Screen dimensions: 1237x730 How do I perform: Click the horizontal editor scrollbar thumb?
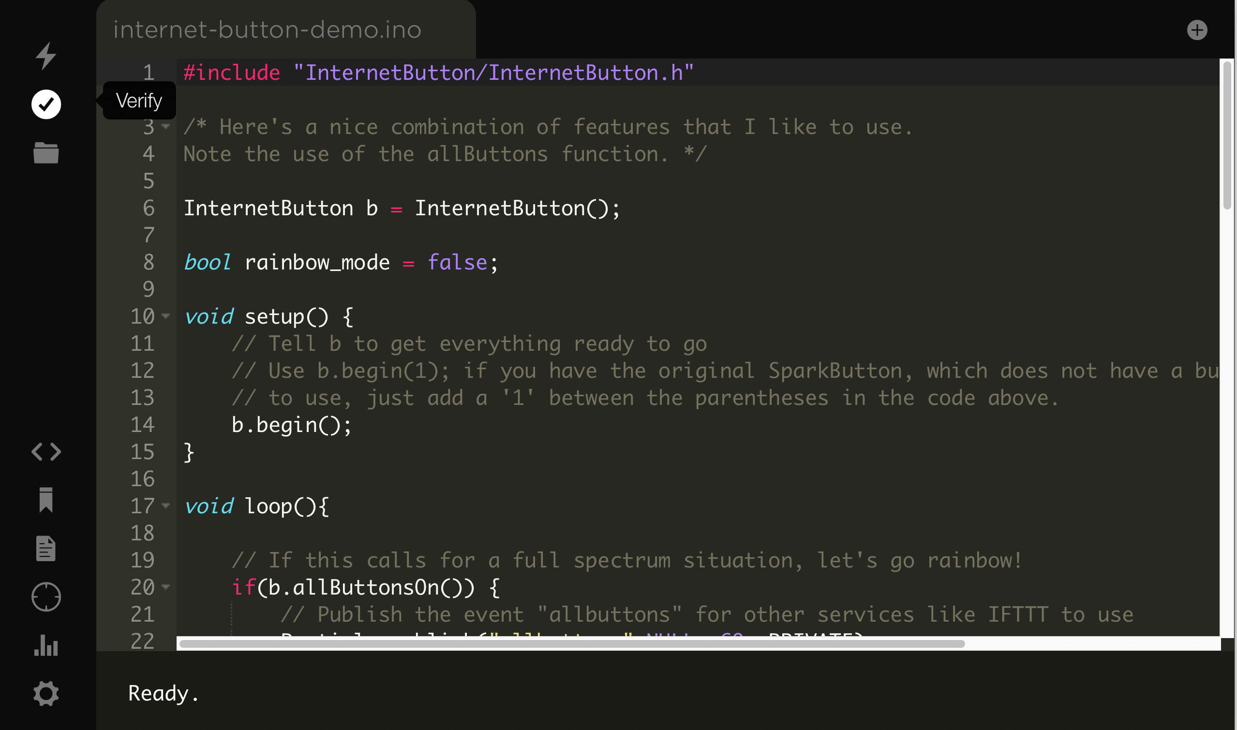click(x=572, y=644)
